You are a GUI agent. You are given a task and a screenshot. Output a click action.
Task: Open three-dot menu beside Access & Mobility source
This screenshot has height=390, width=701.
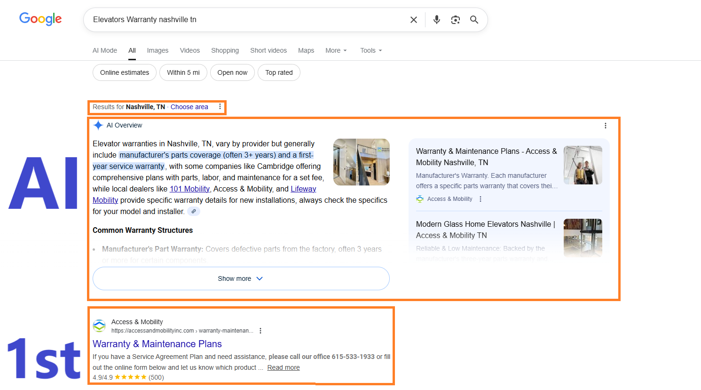[480, 199]
